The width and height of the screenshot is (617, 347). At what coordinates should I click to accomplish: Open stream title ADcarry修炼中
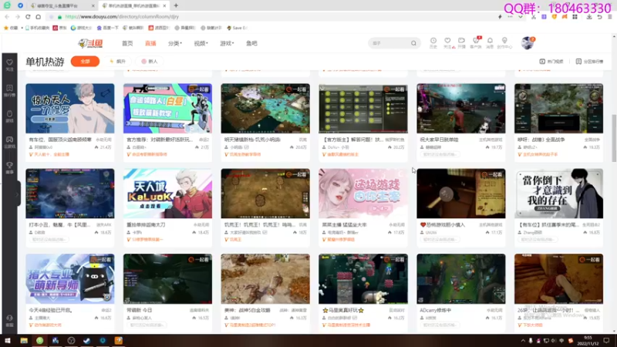(435, 311)
